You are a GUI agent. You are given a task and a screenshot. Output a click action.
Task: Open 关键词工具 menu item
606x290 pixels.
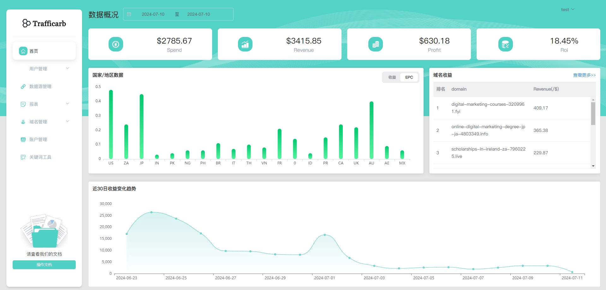(44, 157)
